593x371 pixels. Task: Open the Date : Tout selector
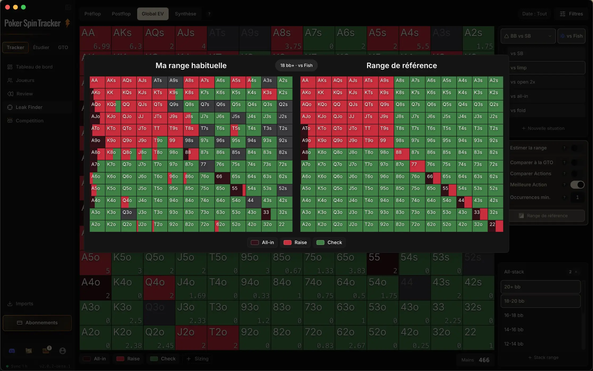pos(534,14)
